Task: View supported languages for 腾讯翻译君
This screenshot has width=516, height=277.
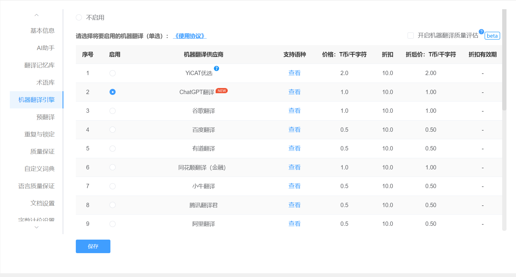Action: coord(294,205)
